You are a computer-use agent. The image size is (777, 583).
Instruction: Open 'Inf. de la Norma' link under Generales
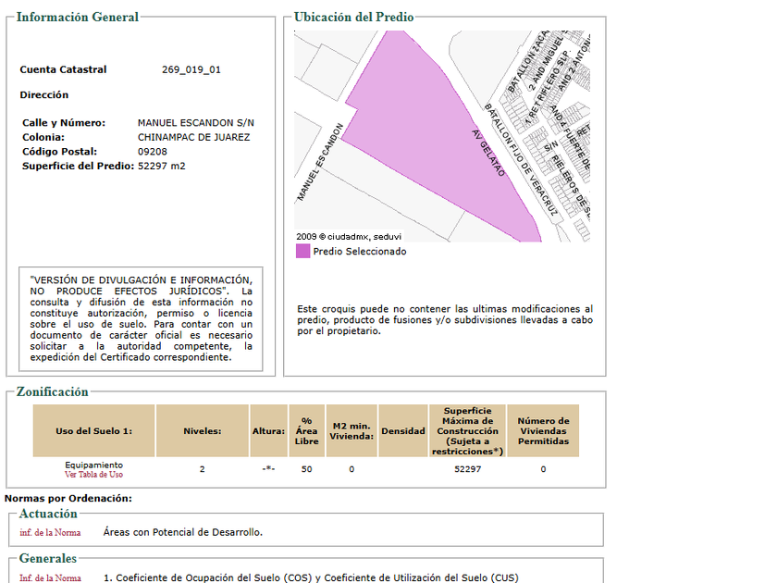click(50, 578)
